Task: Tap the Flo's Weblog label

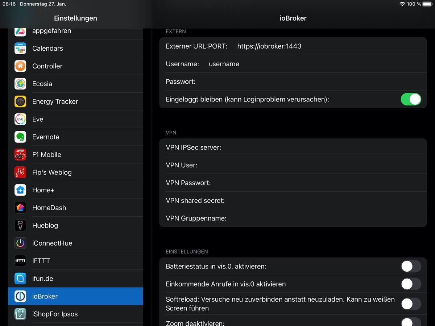Action: coord(52,172)
